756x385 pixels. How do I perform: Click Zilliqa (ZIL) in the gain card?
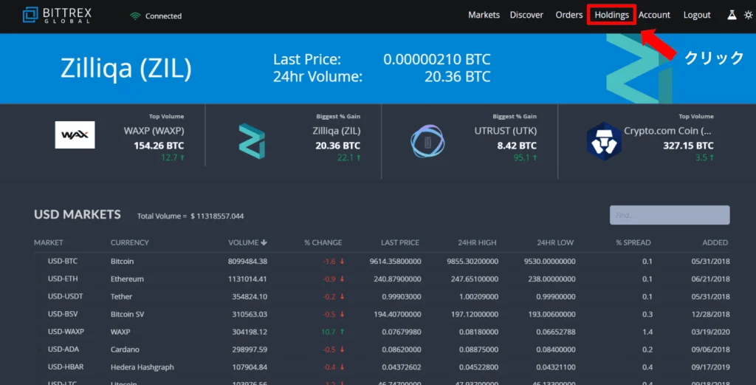(336, 131)
